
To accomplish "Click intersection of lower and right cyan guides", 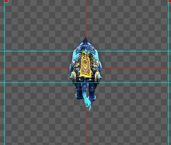I will (x=168, y=82).
